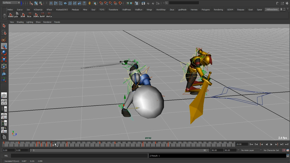Click the current frame field showing 19.00

pos(242,144)
